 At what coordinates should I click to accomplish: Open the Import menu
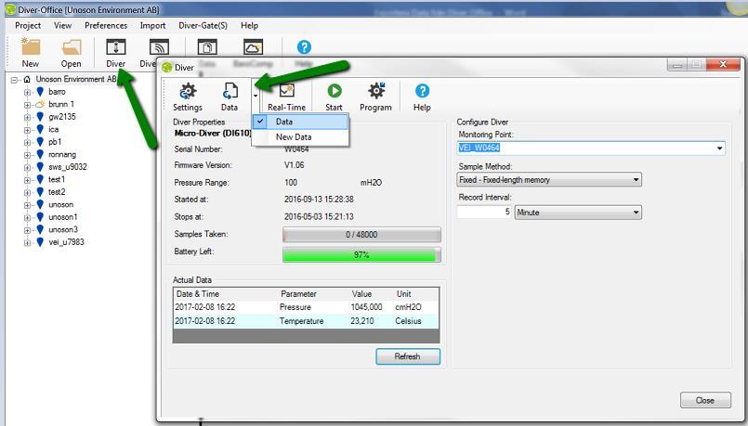tap(152, 26)
